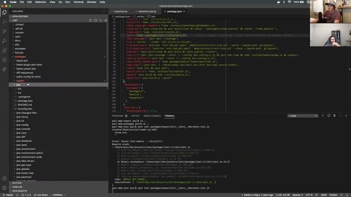Open the Go menu
Viewport: 351px width, 197px height.
coord(60,2)
